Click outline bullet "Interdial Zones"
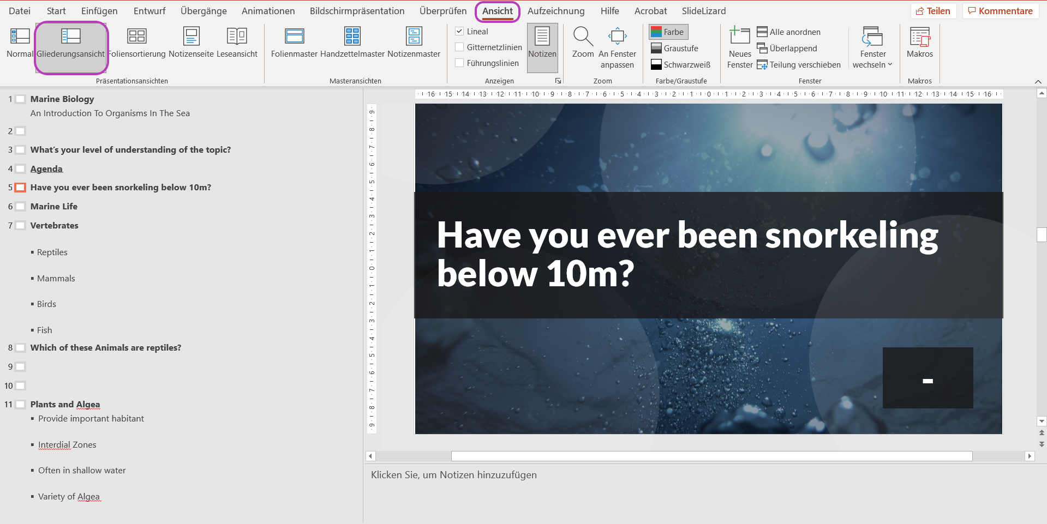Viewport: 1047px width, 524px height. coord(67,445)
